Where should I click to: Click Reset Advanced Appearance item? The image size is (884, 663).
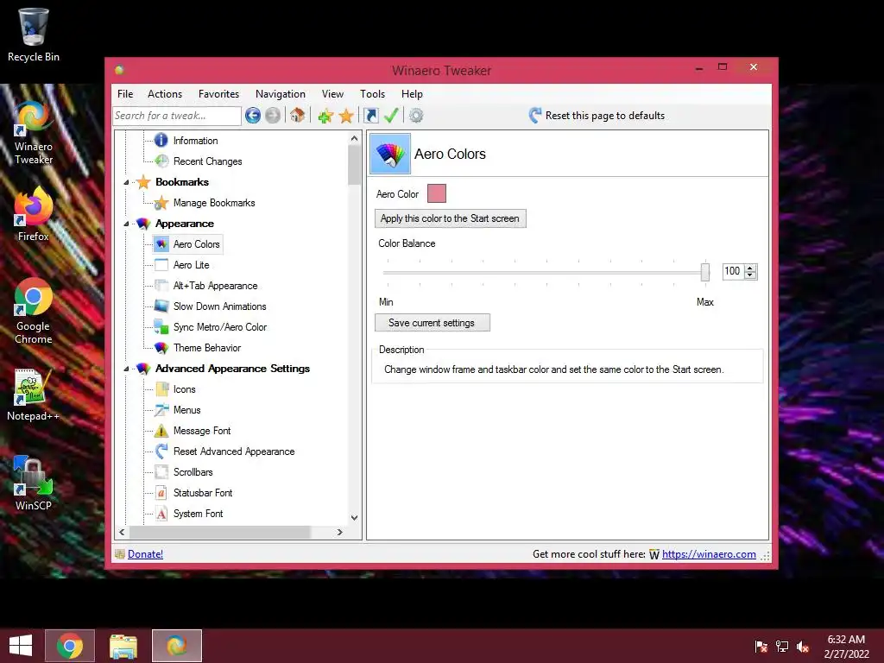pyautogui.click(x=234, y=451)
